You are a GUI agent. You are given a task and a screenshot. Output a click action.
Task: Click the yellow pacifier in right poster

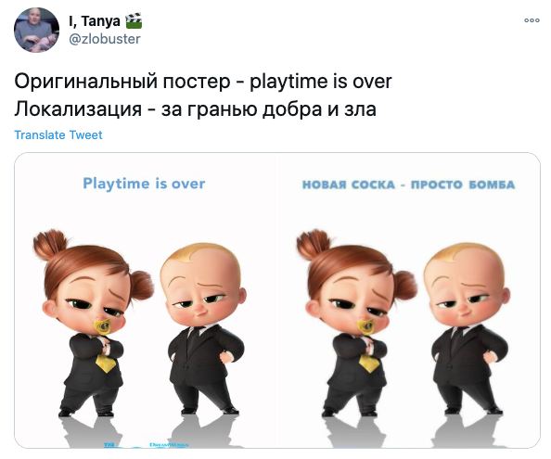[366, 327]
